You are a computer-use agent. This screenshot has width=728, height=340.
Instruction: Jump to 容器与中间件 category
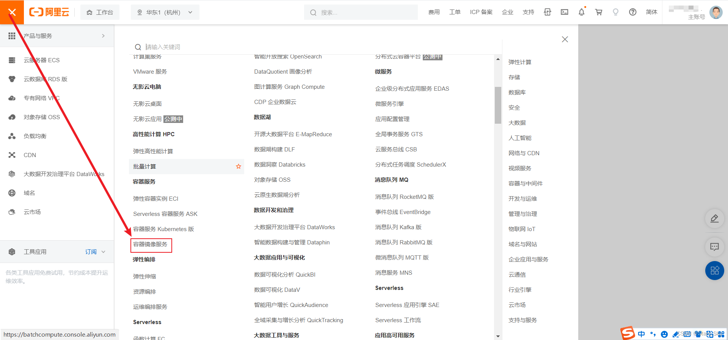pyautogui.click(x=526, y=183)
